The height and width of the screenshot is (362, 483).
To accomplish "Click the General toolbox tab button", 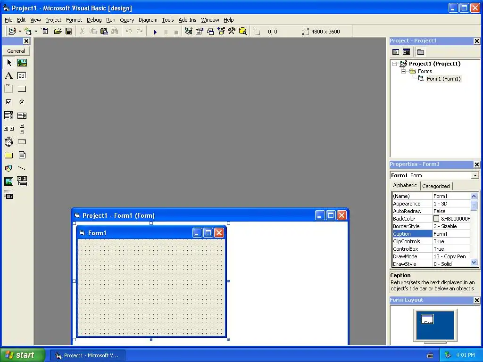I will pos(16,51).
